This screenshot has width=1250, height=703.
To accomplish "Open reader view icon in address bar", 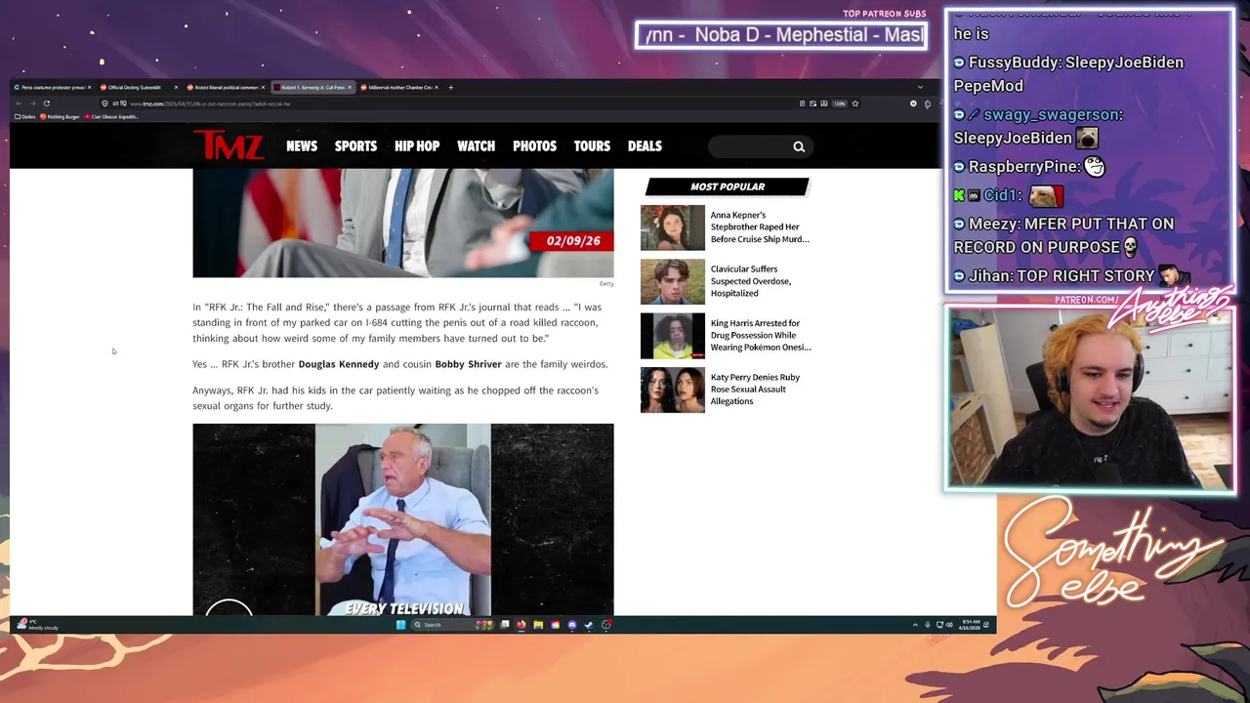I will pos(802,103).
